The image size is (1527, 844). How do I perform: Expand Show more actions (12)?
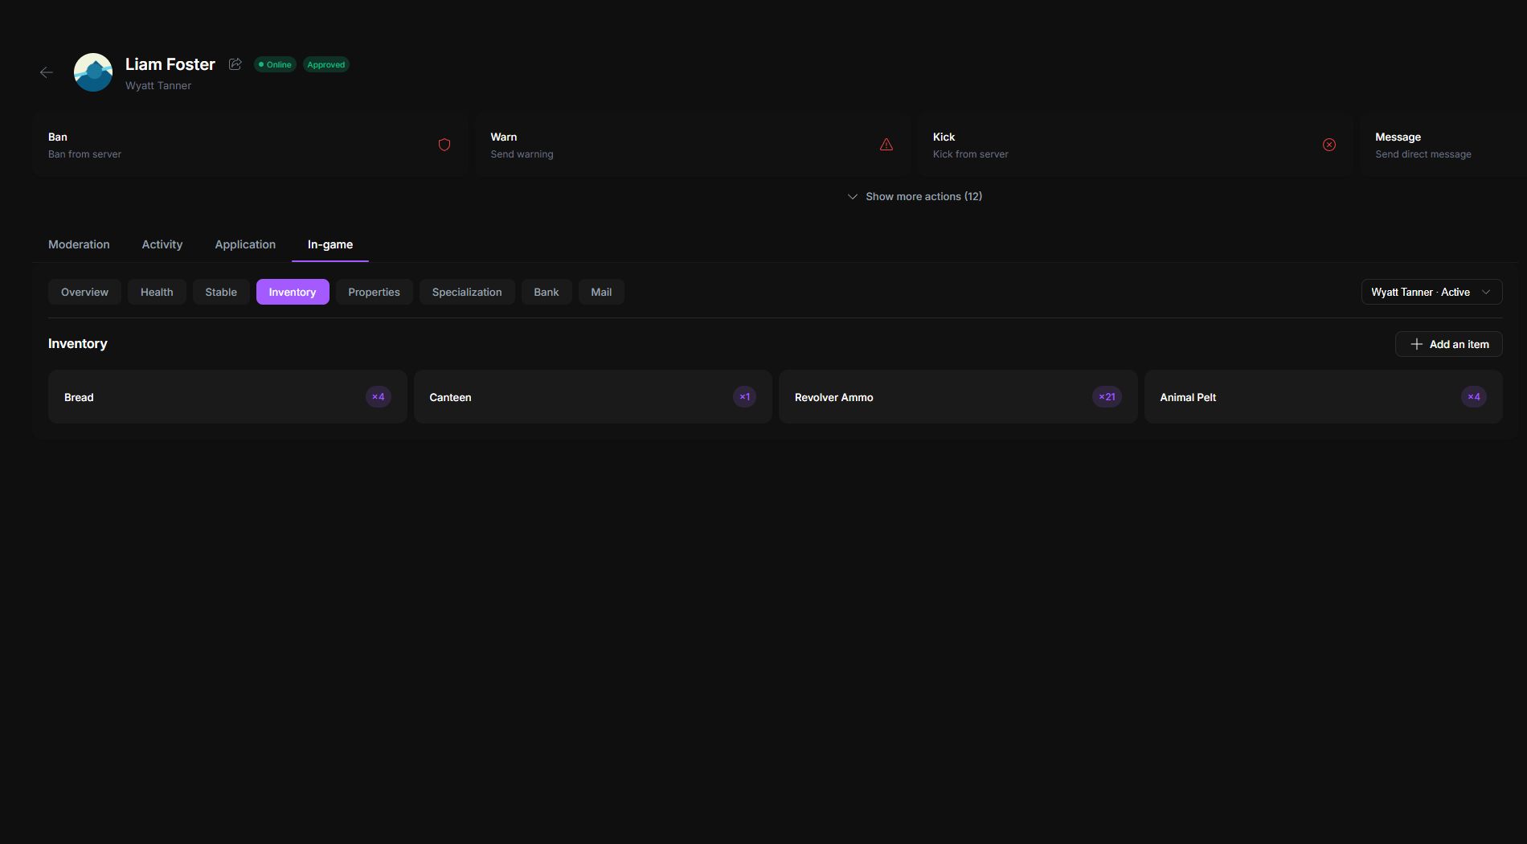pyautogui.click(x=915, y=196)
